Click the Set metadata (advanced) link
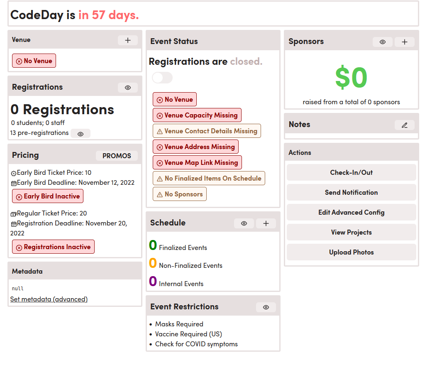437x365 pixels. (x=49, y=299)
